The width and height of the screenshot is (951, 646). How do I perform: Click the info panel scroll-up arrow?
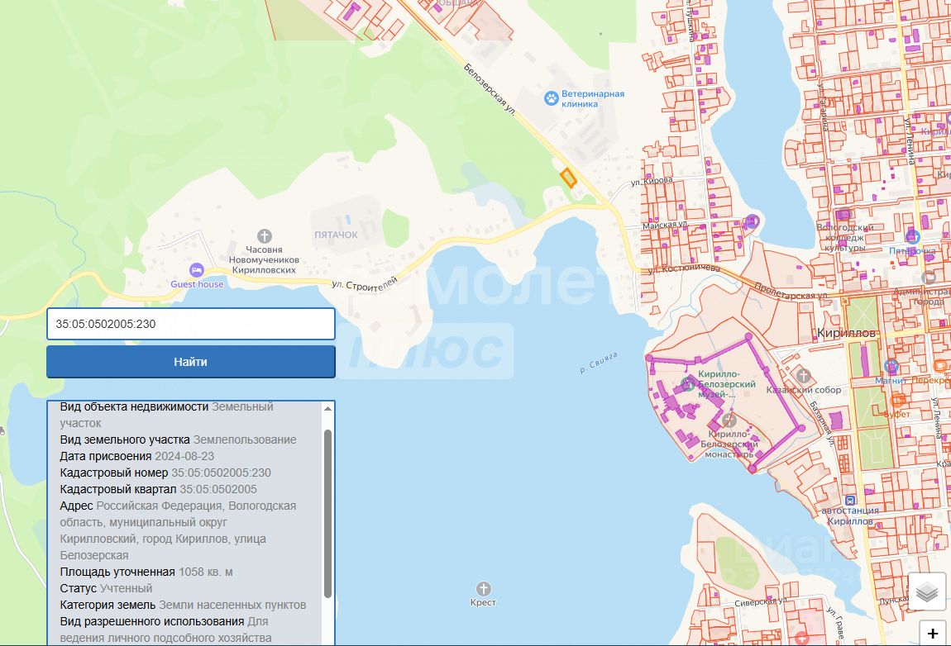click(327, 409)
